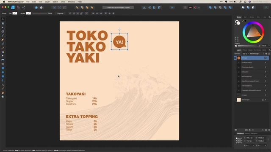Switch to the Navigator panel tab
271x152 pixels.
(x=254, y=133)
